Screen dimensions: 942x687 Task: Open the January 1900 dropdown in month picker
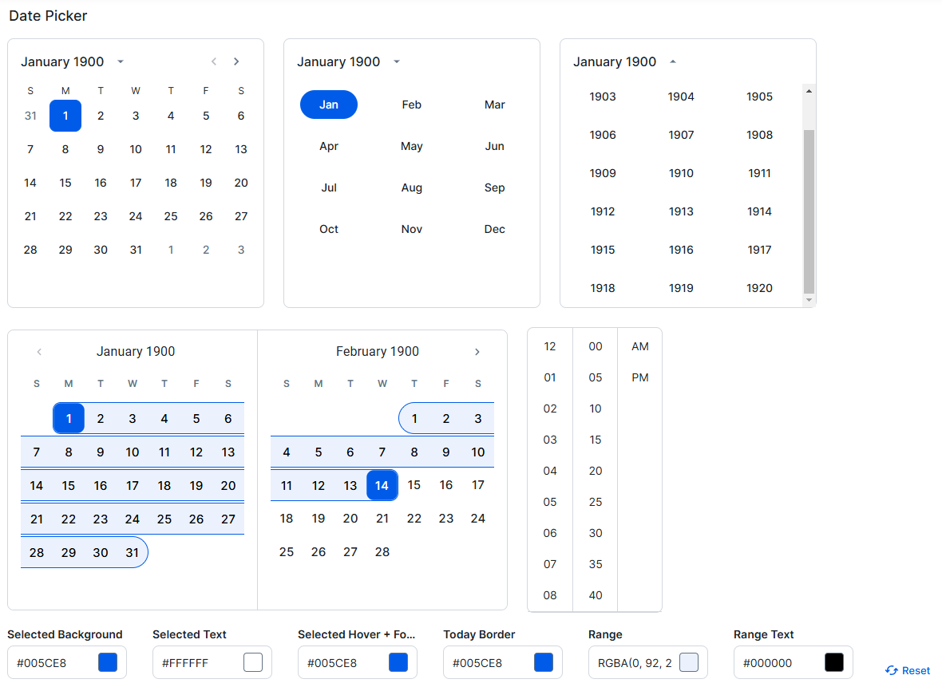(397, 61)
